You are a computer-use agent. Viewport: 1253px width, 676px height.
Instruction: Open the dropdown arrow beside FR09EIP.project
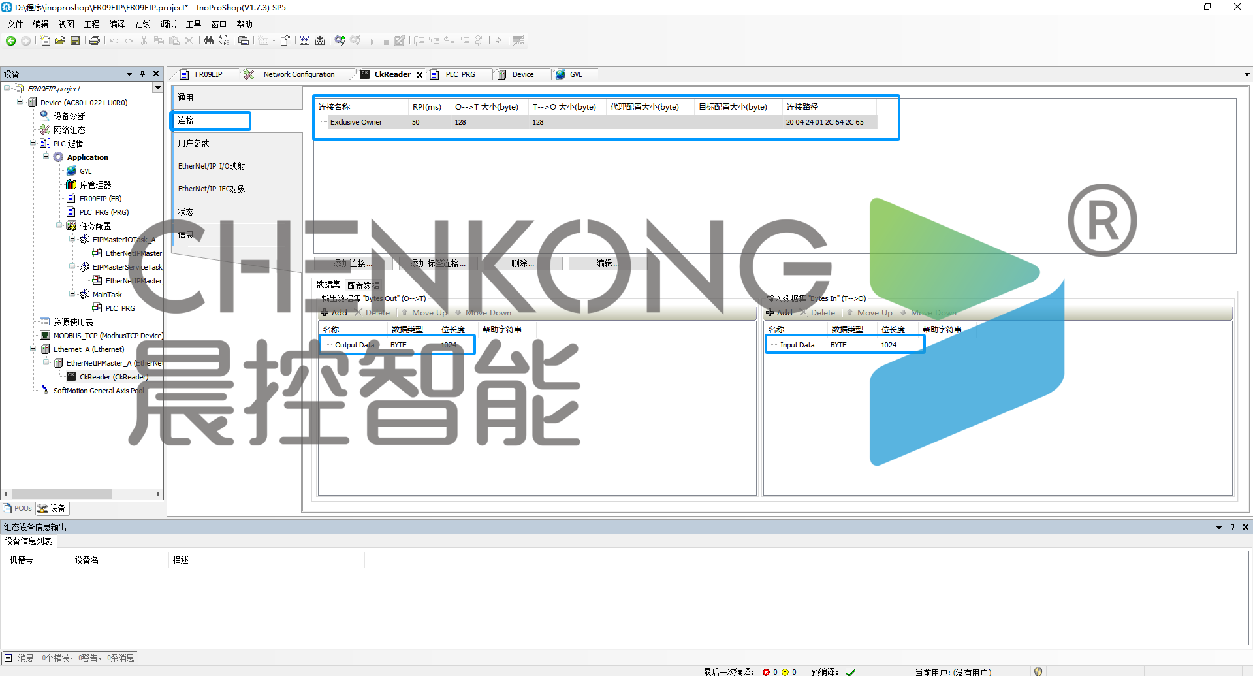point(157,88)
